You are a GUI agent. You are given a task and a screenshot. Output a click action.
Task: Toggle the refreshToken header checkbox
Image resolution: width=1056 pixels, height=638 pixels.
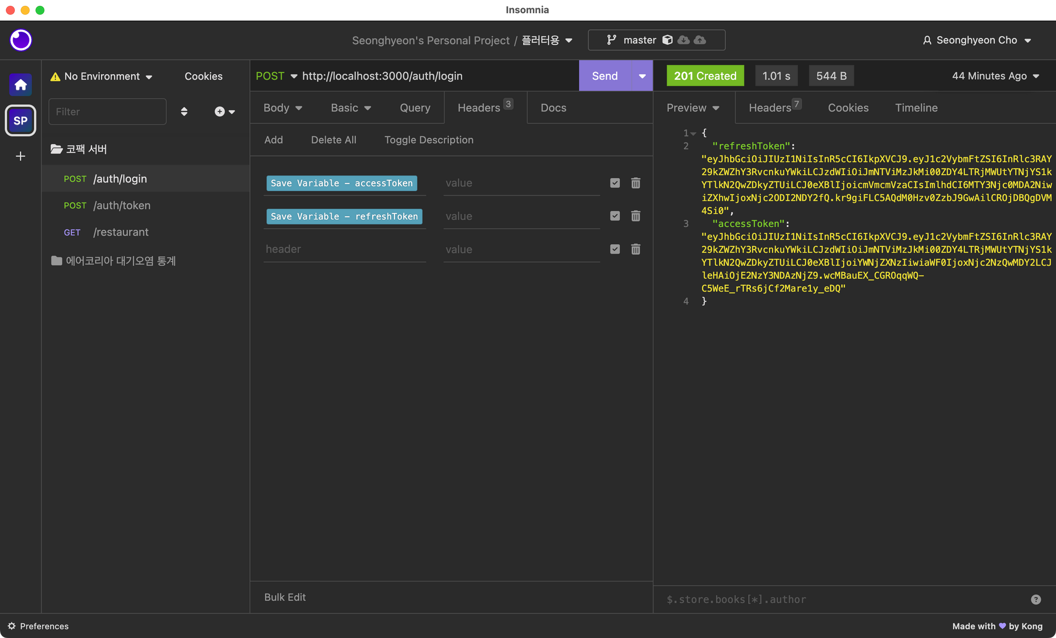(x=615, y=216)
